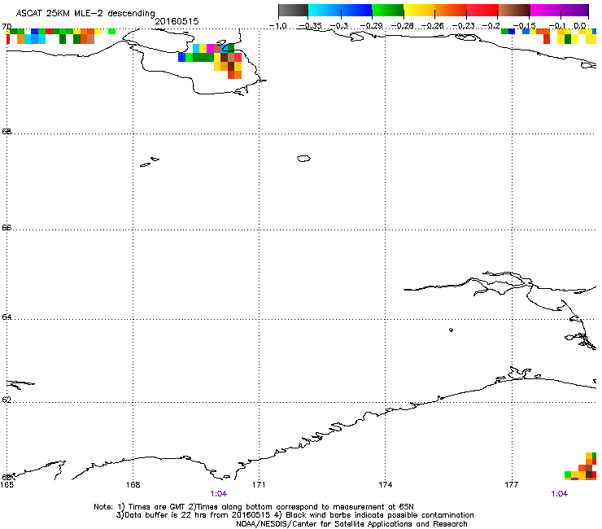The width and height of the screenshot is (602, 529).
Task: Click the longitude label '174'
Action: [385, 485]
